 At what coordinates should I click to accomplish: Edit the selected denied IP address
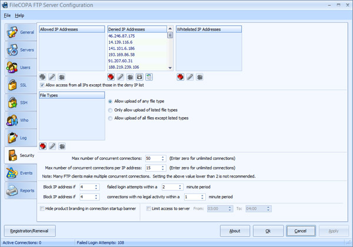(x=121, y=77)
